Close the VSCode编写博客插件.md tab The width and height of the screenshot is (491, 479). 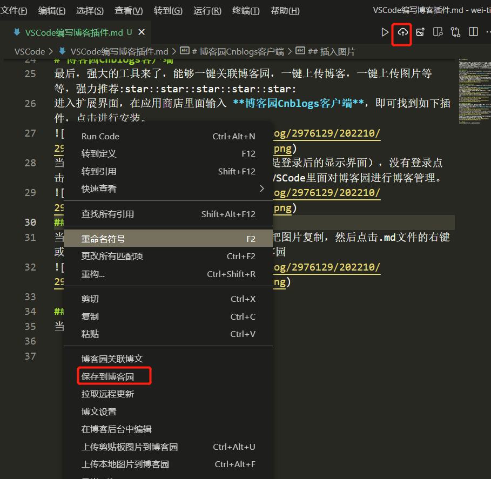142,32
